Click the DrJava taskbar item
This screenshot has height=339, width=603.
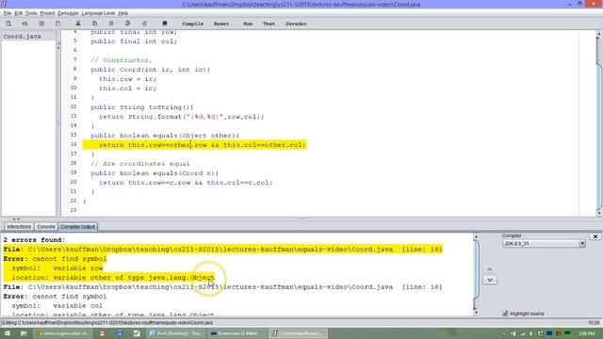[x=299, y=333]
